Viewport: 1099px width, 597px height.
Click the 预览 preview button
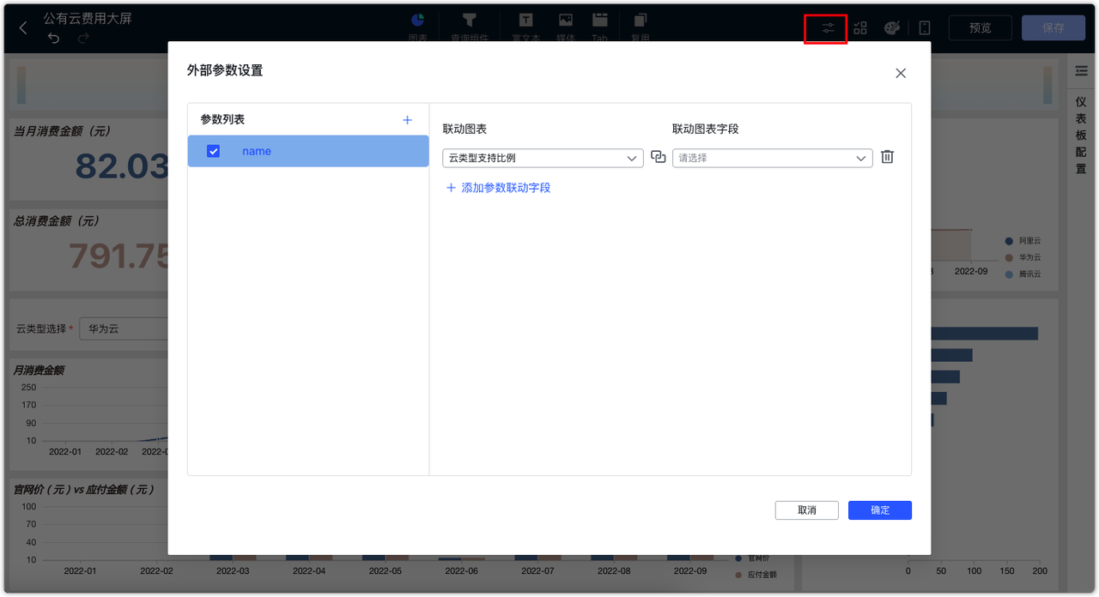[980, 27]
